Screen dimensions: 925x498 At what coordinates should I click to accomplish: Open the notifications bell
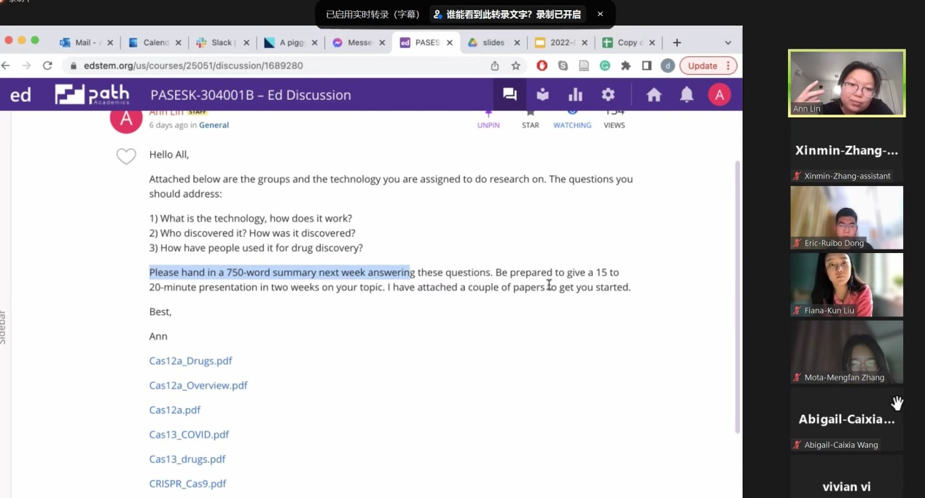(687, 95)
